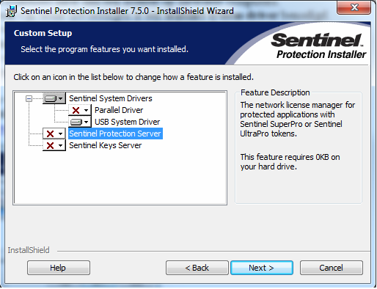Select the Parallel Driver feature
This screenshot has height=289, width=377.
tap(119, 110)
